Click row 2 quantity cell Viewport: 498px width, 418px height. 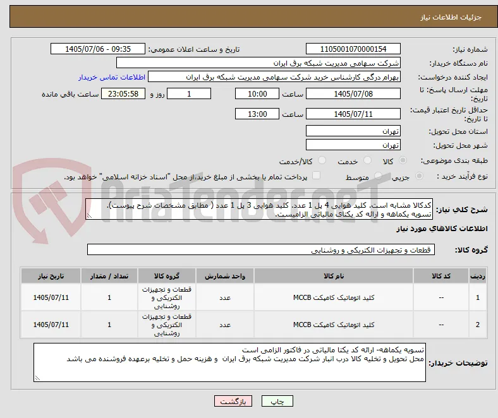click(109, 325)
